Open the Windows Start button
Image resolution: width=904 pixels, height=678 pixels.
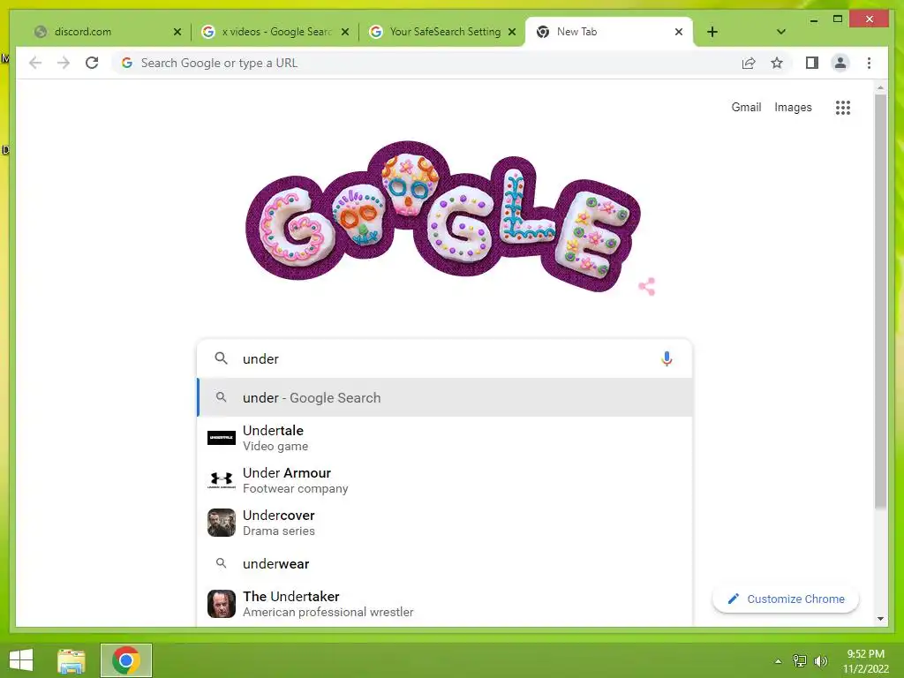tap(21, 660)
